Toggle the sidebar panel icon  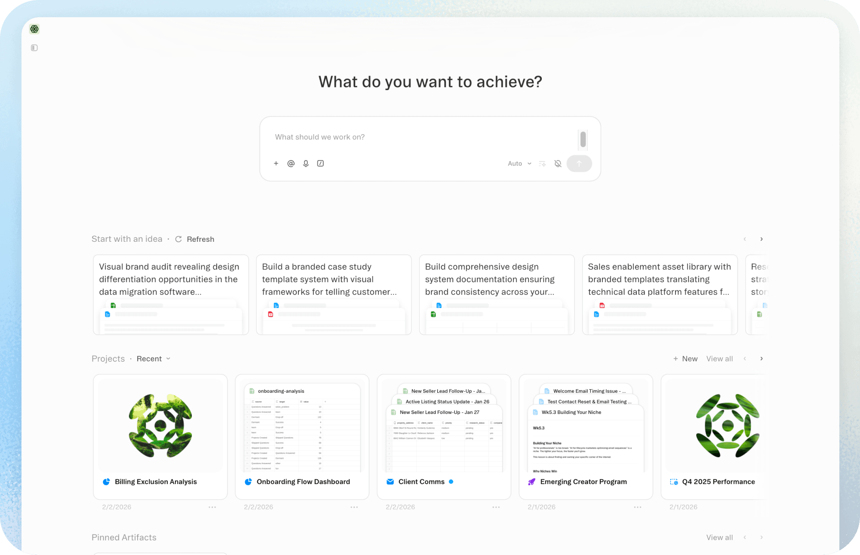click(x=34, y=48)
